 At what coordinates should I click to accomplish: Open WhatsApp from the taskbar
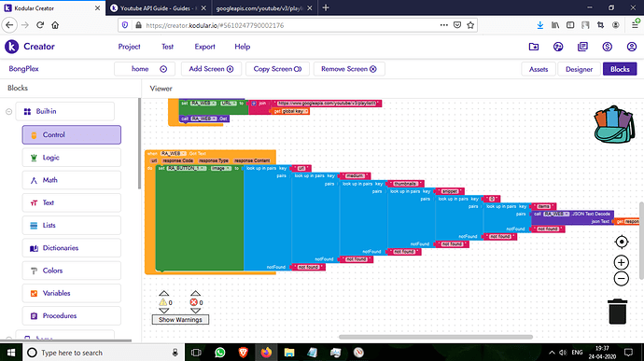coord(220,353)
